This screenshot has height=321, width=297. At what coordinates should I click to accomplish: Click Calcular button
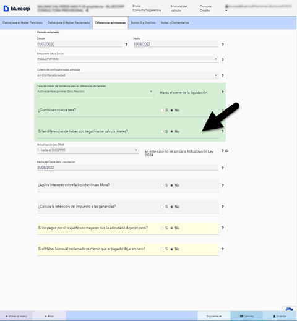click(x=247, y=316)
